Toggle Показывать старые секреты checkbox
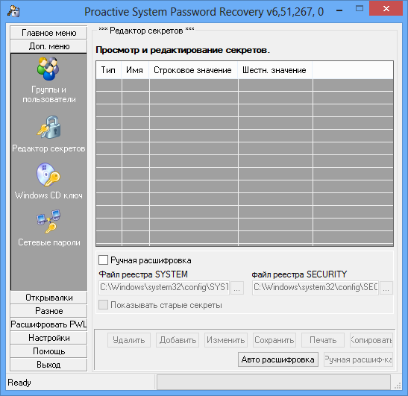Screen dimensions: 408x396 point(103,305)
